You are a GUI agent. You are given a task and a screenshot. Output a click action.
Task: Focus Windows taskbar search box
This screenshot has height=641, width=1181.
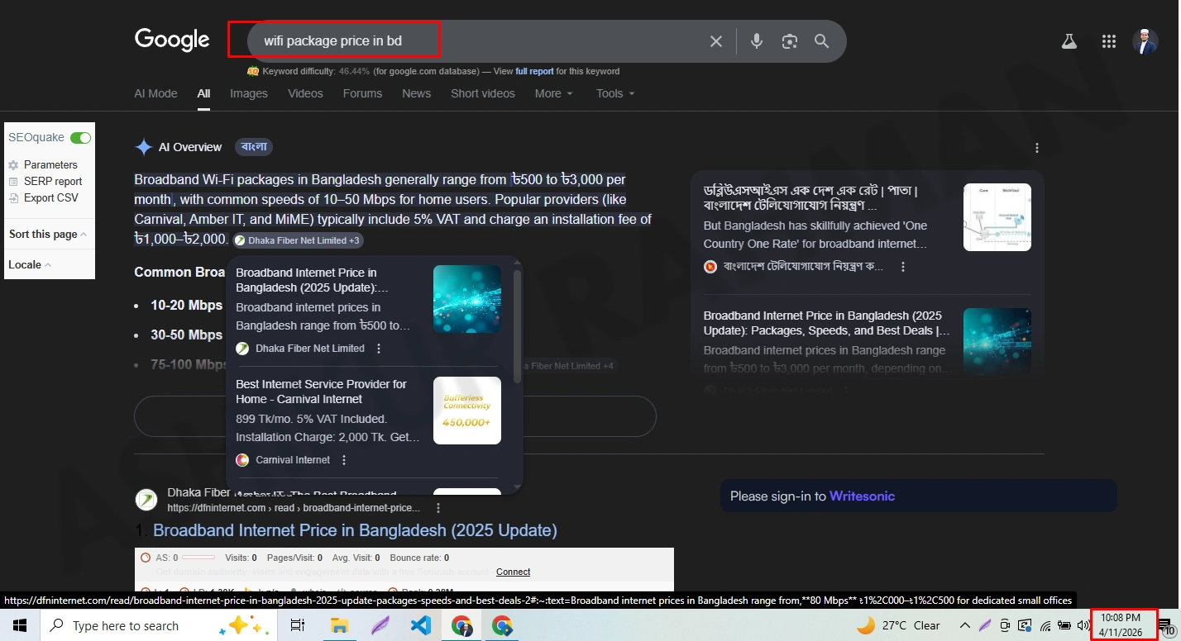[157, 625]
